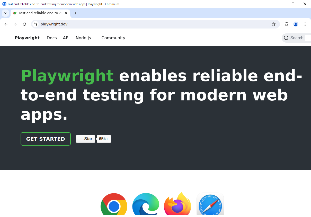This screenshot has width=311, height=217.
Task: Reload the current page
Action: tap(24, 24)
